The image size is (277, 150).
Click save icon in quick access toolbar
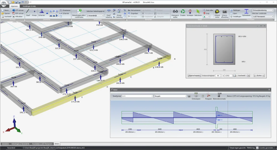(x=16, y=2)
